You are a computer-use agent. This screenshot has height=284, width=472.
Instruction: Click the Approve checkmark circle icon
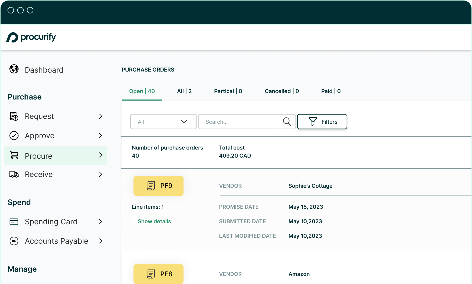click(14, 136)
